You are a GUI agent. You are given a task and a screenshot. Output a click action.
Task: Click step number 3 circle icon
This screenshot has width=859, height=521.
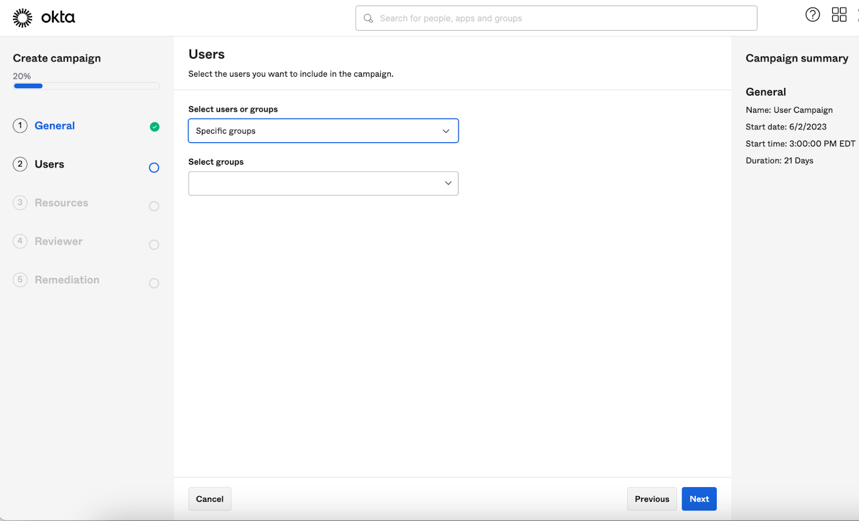20,203
